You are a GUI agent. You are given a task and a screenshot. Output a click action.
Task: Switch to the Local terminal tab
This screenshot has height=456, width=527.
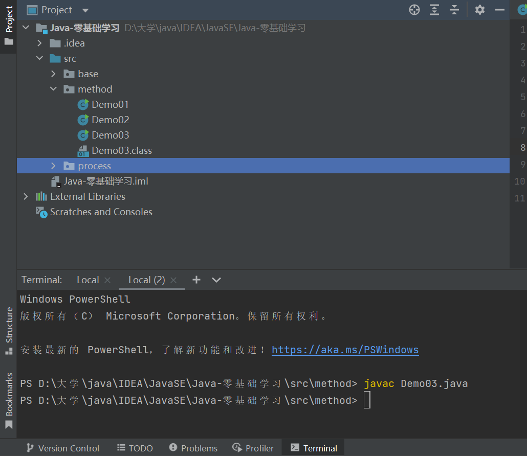87,280
